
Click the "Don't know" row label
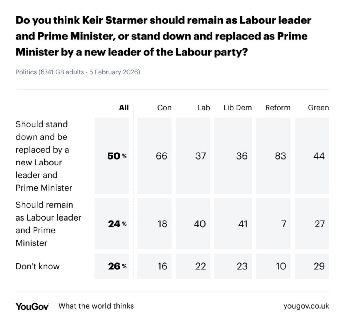click(38, 266)
